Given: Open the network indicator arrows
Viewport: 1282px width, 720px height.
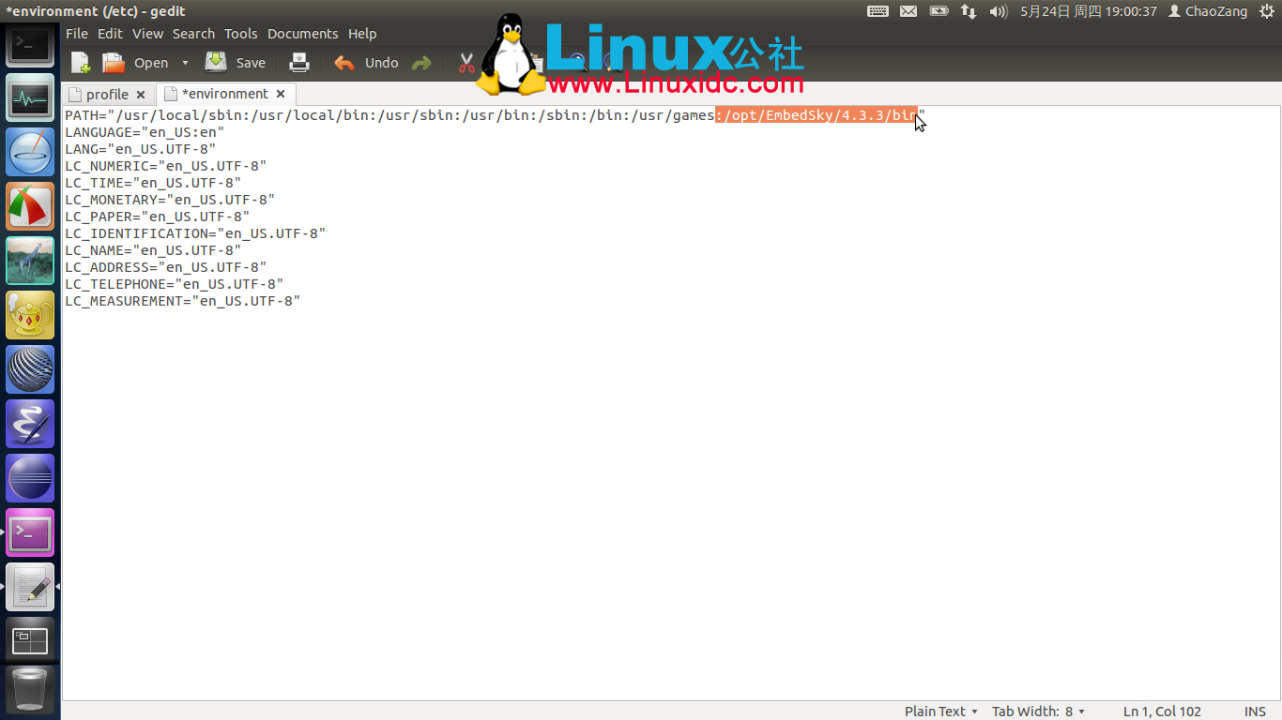Looking at the screenshot, I should pyautogui.click(x=969, y=11).
